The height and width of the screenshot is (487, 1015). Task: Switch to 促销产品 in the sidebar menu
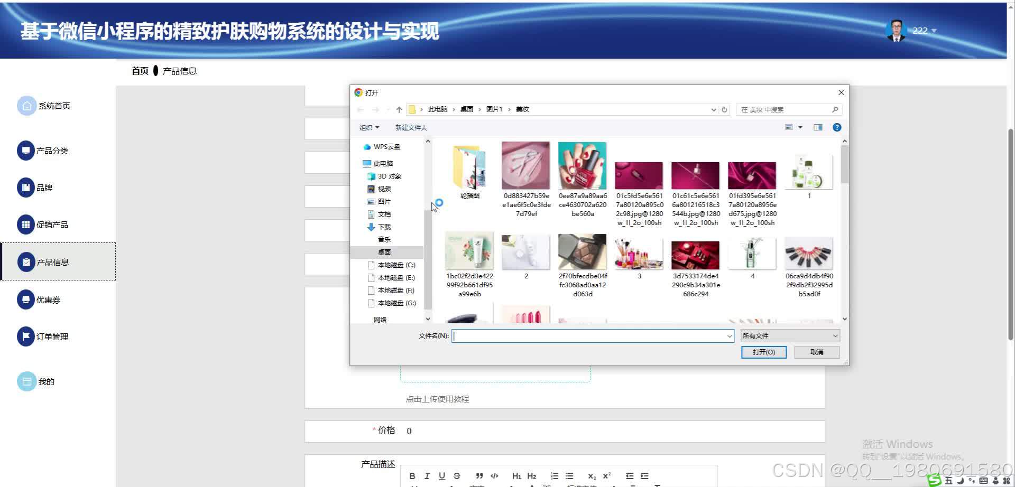coord(26,224)
